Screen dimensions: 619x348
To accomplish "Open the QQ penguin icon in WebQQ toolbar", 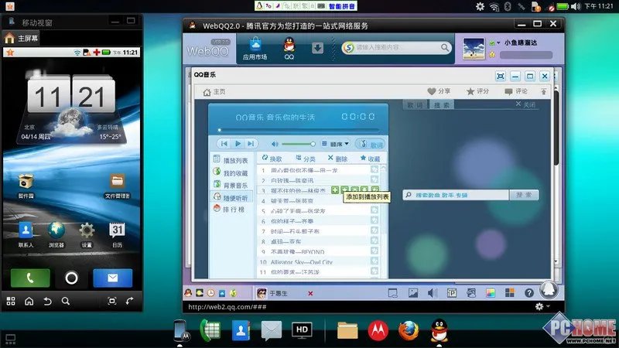I will [x=289, y=48].
